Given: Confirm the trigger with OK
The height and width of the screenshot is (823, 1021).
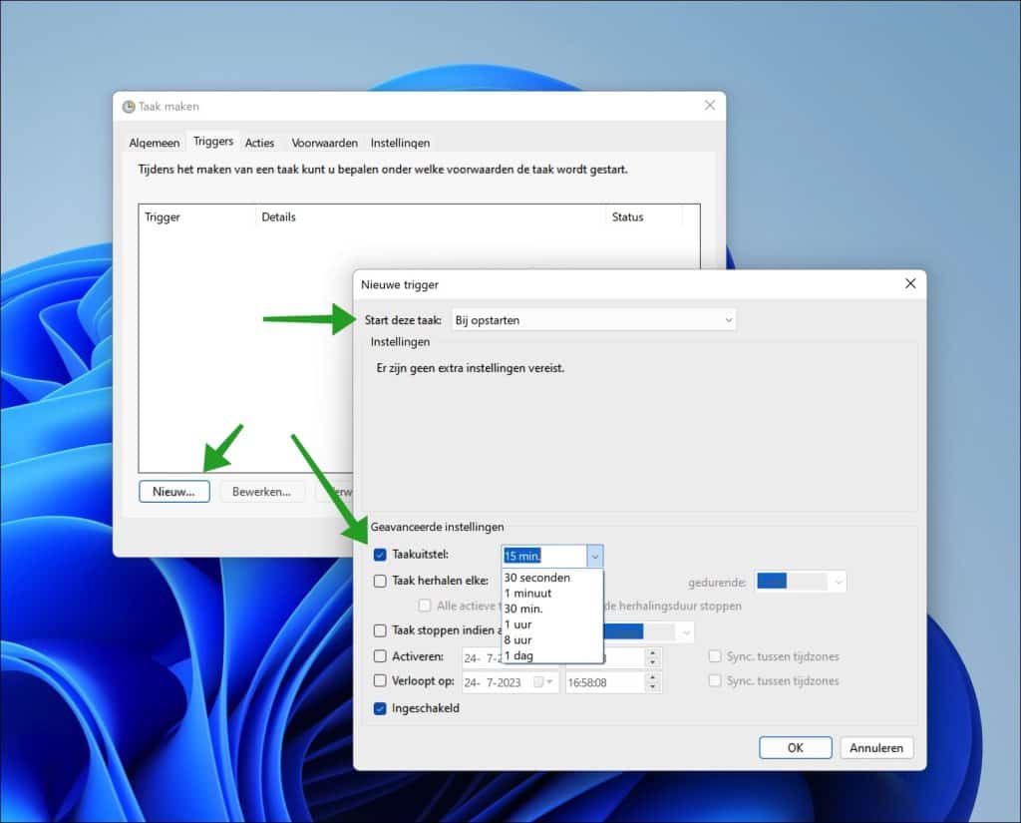Looking at the screenshot, I should pyautogui.click(x=795, y=746).
